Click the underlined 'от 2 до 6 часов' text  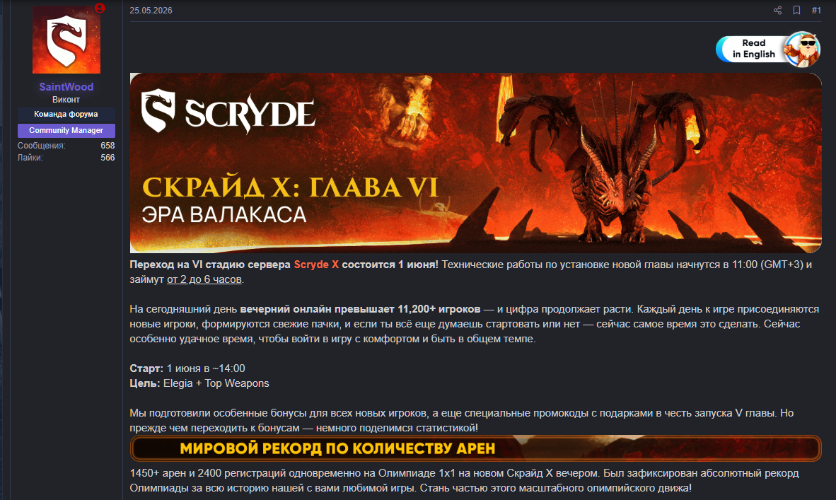[x=204, y=279]
